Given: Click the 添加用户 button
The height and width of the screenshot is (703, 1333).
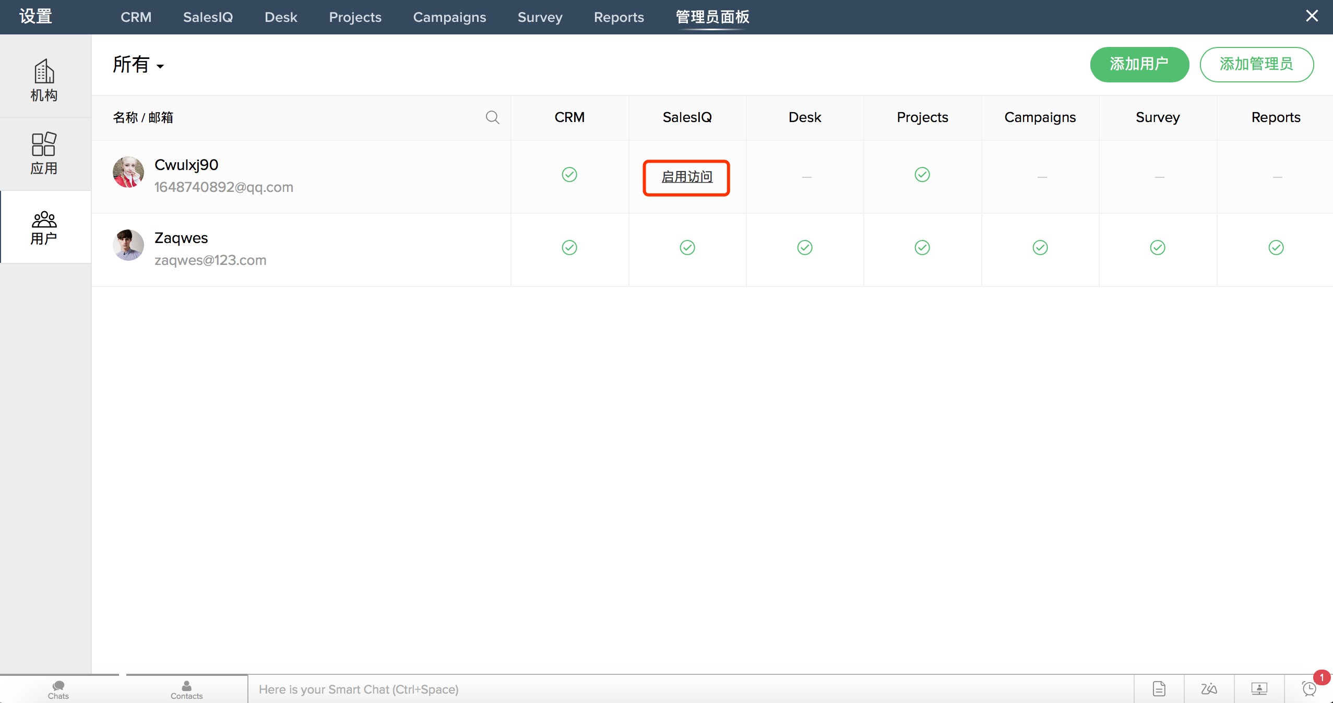Looking at the screenshot, I should [x=1139, y=64].
